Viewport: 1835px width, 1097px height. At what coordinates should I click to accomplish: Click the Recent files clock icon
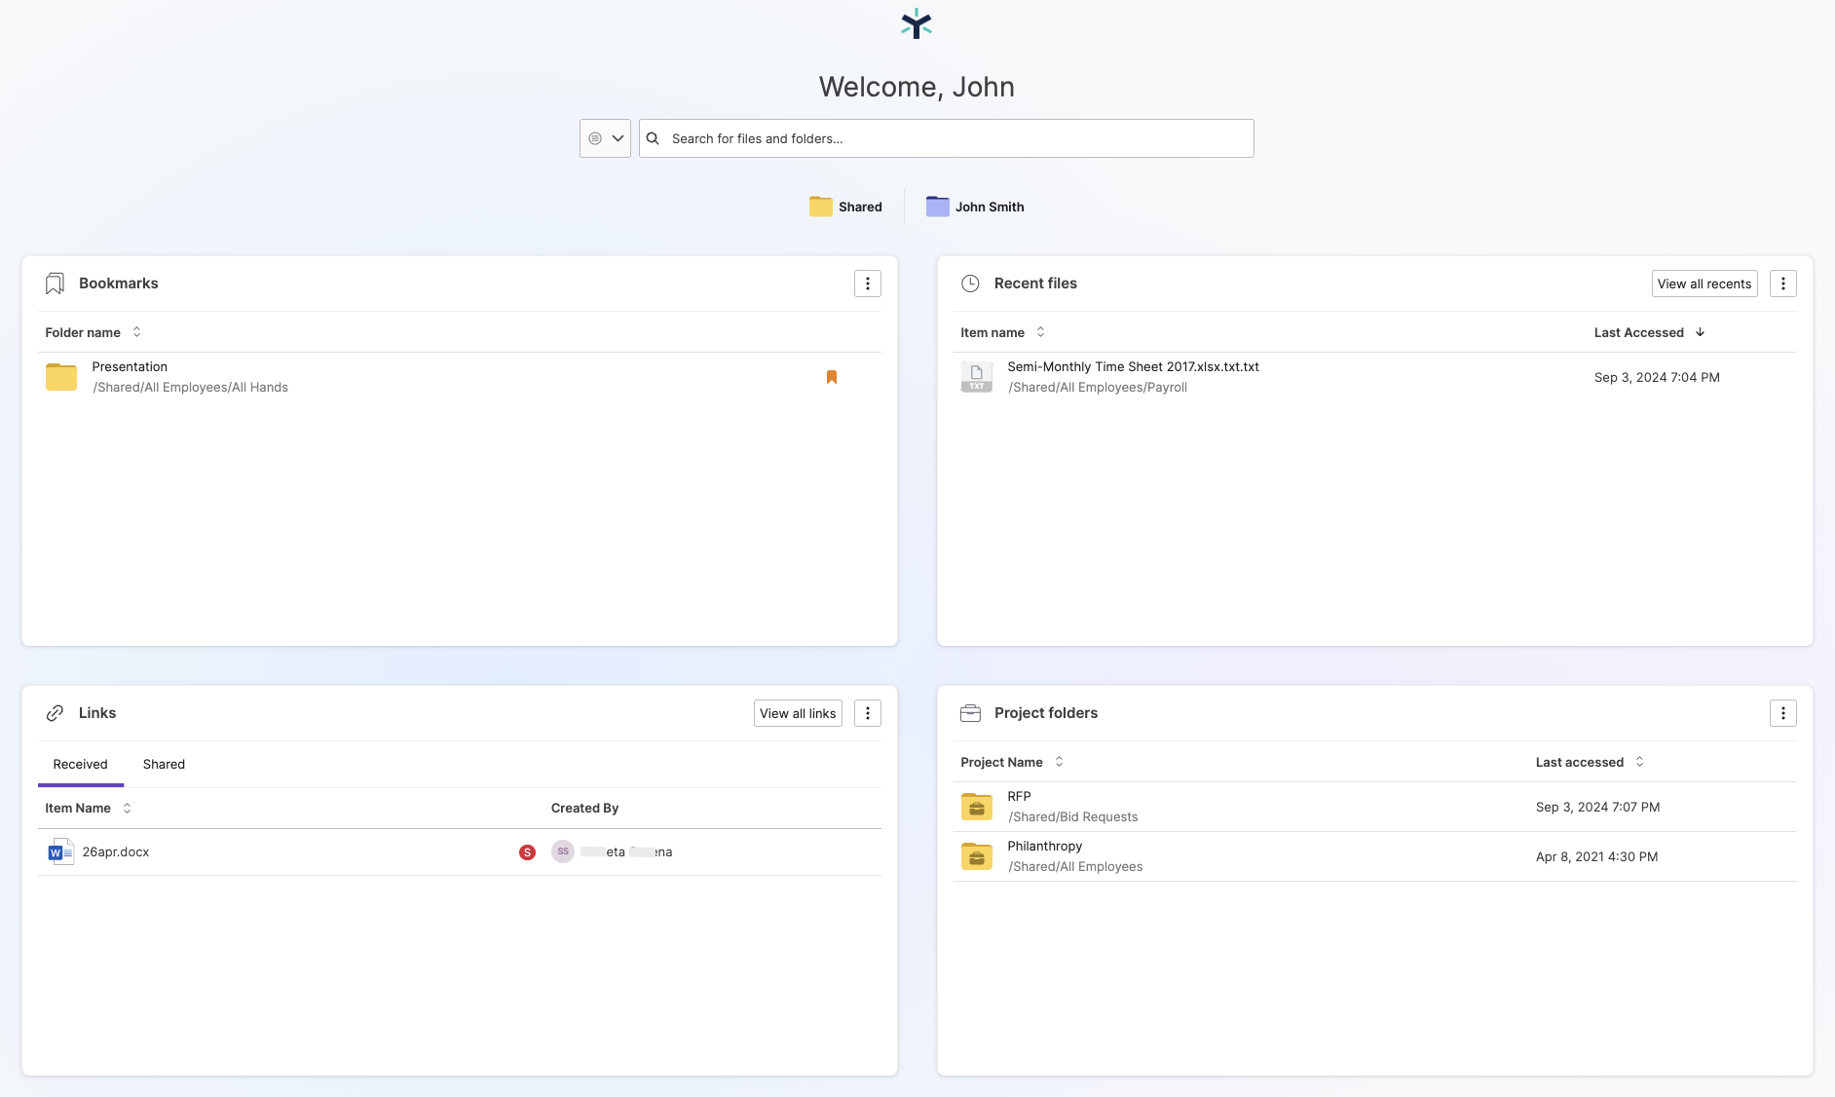970,284
